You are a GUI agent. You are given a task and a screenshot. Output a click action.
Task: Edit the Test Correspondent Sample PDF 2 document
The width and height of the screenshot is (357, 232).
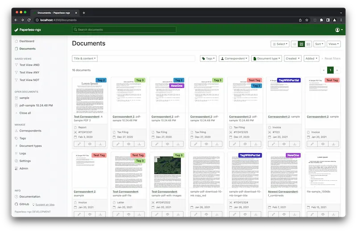tap(79, 144)
